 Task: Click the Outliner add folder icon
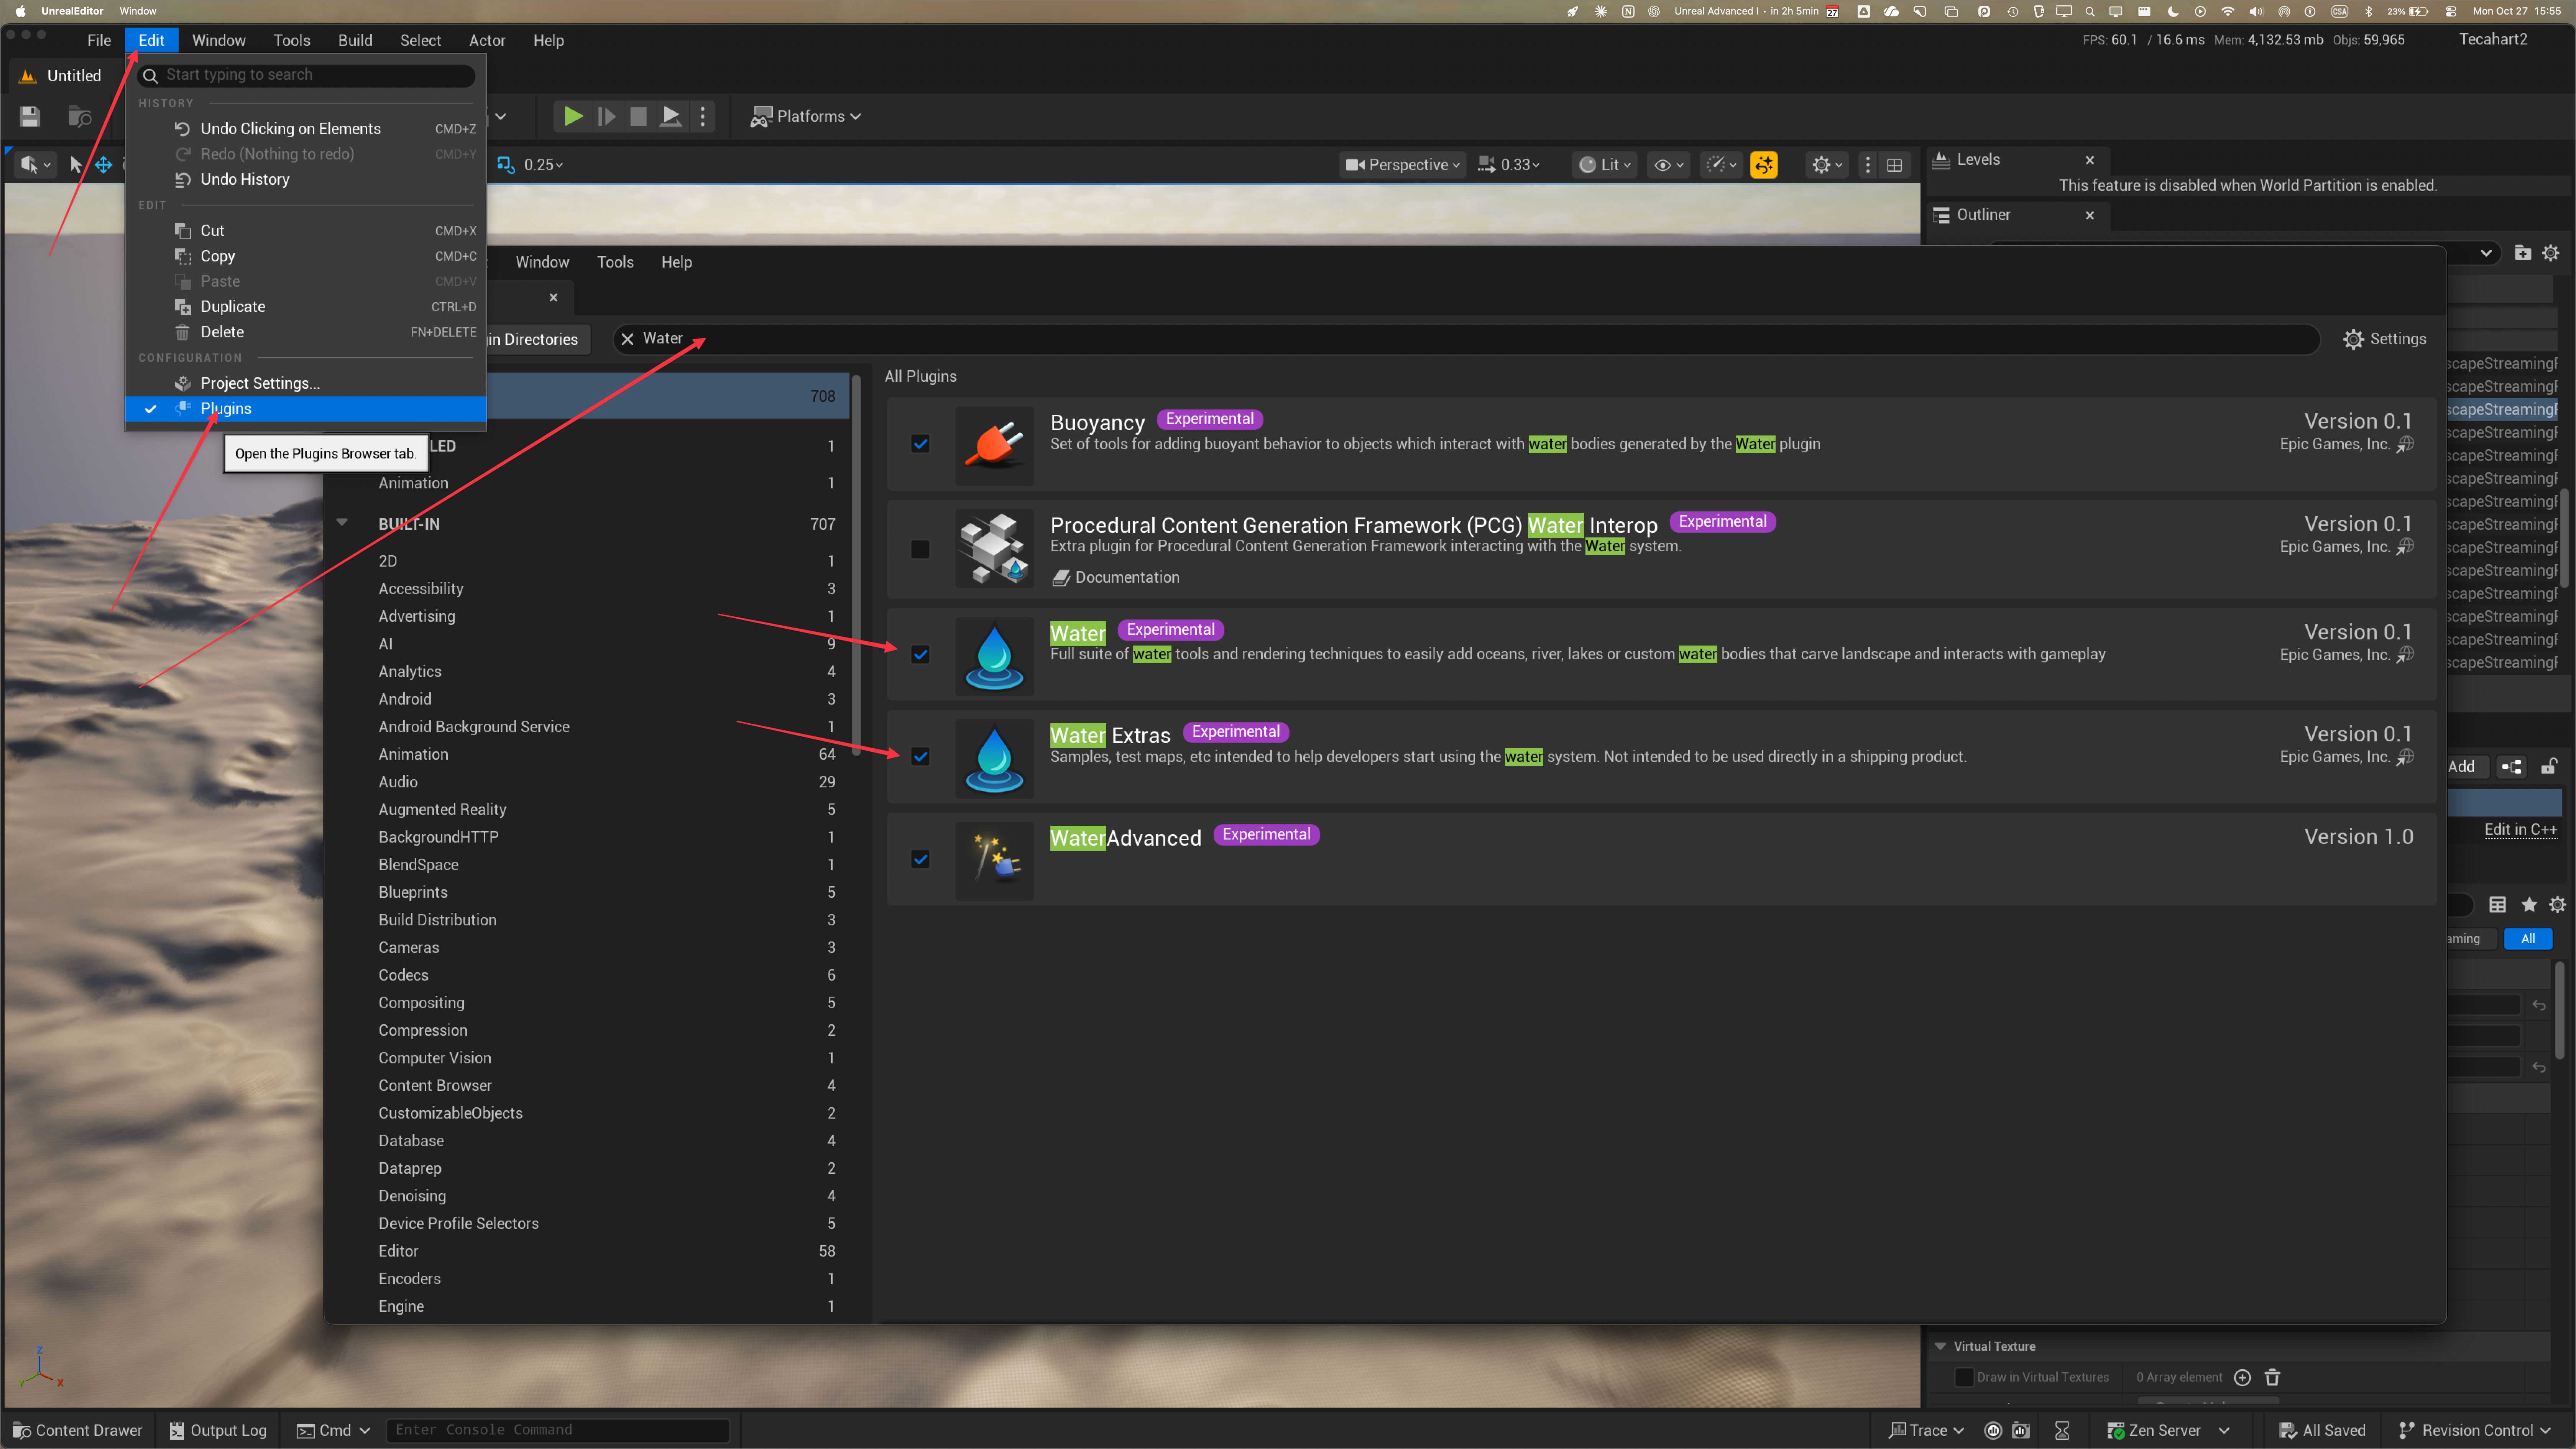(x=2523, y=253)
